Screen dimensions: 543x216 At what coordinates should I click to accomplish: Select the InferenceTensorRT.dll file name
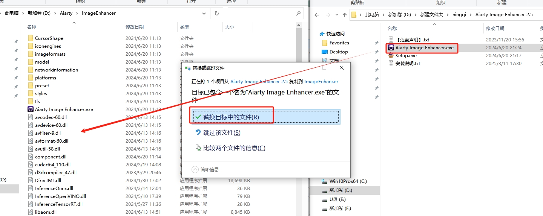pyautogui.click(x=59, y=204)
